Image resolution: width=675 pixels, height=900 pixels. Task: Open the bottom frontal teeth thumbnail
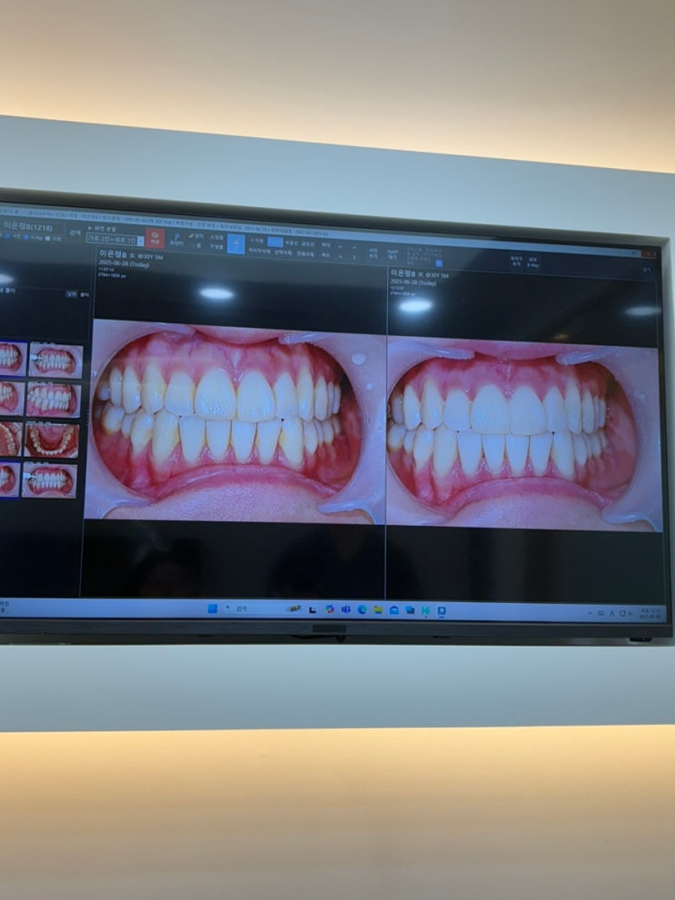[x=49, y=480]
